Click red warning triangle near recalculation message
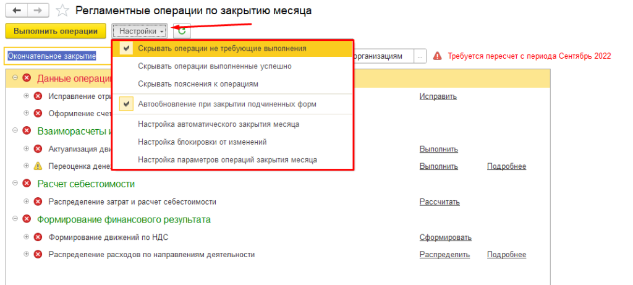 tap(438, 56)
